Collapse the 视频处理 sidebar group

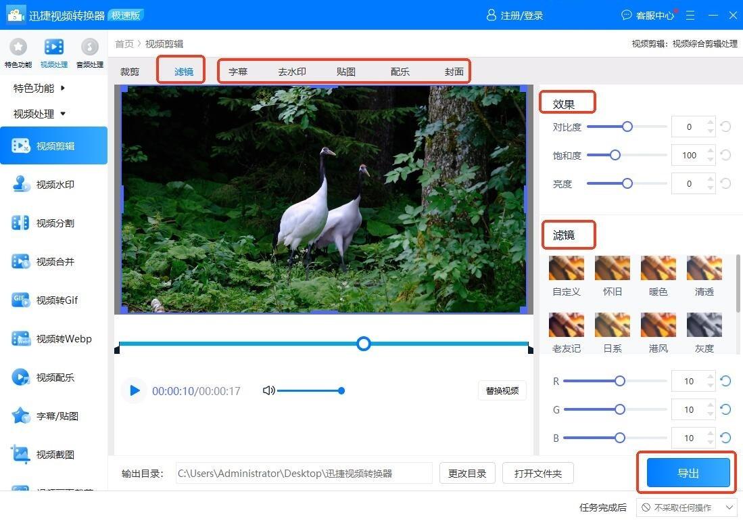40,114
